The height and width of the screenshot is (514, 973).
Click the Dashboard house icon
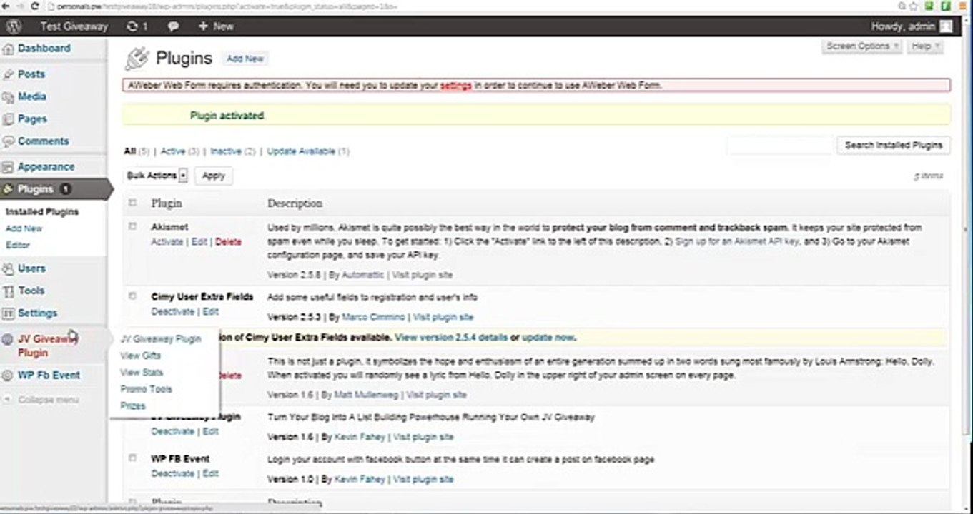tap(8, 49)
